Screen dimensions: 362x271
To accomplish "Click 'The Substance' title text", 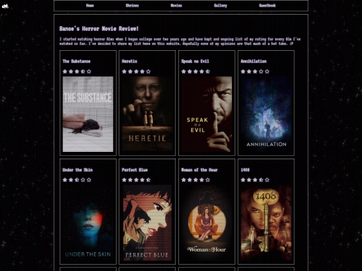I will pos(76,62).
